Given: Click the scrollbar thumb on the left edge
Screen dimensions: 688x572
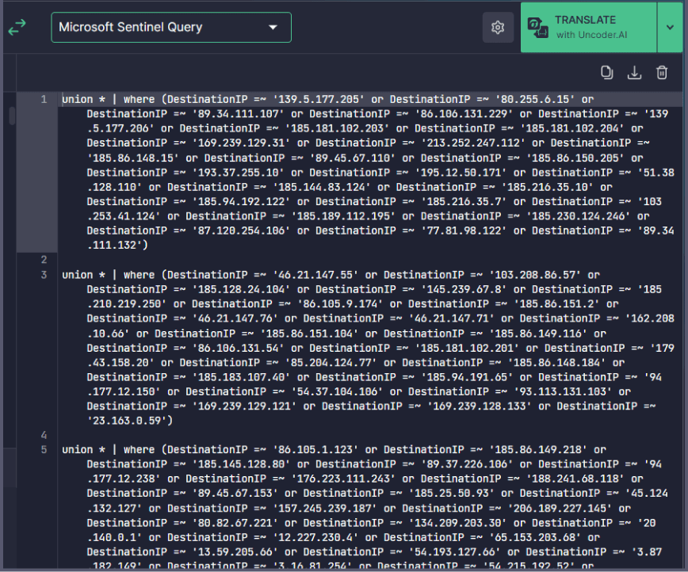Looking at the screenshot, I should pyautogui.click(x=12, y=116).
